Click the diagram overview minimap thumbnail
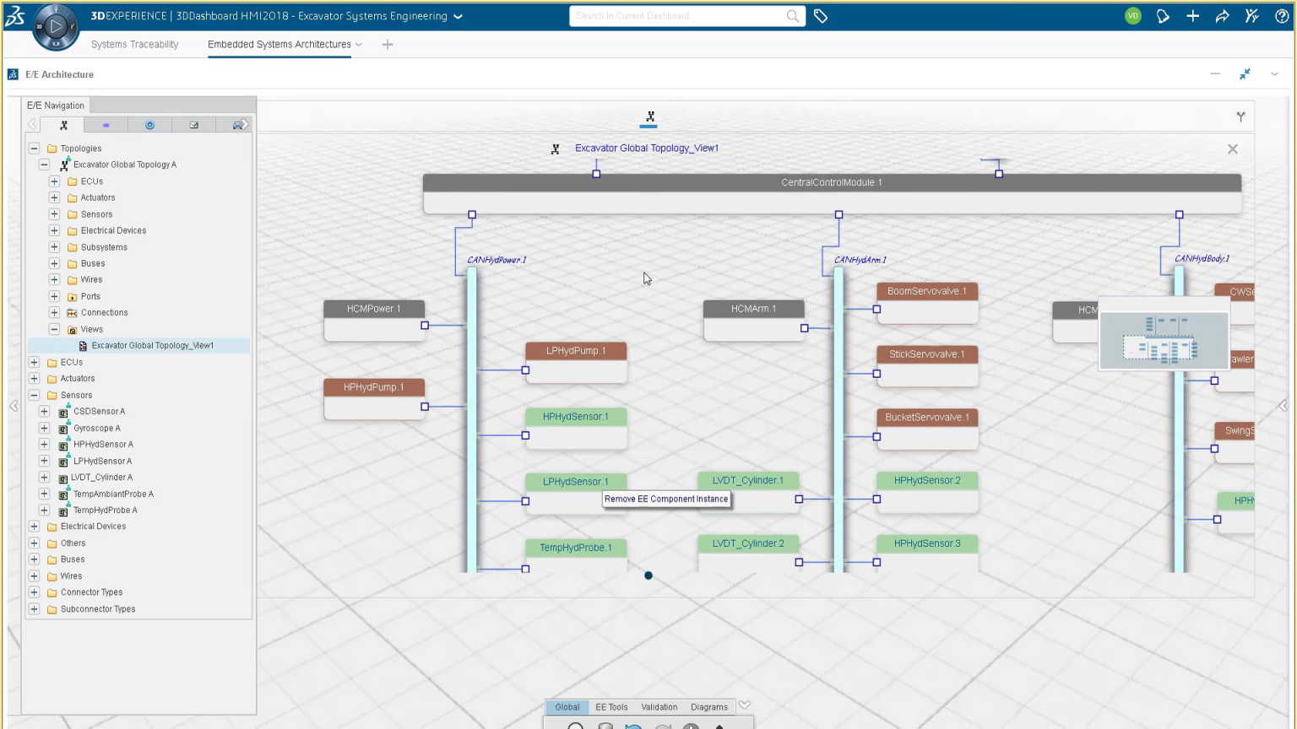This screenshot has height=729, width=1297. click(1164, 339)
